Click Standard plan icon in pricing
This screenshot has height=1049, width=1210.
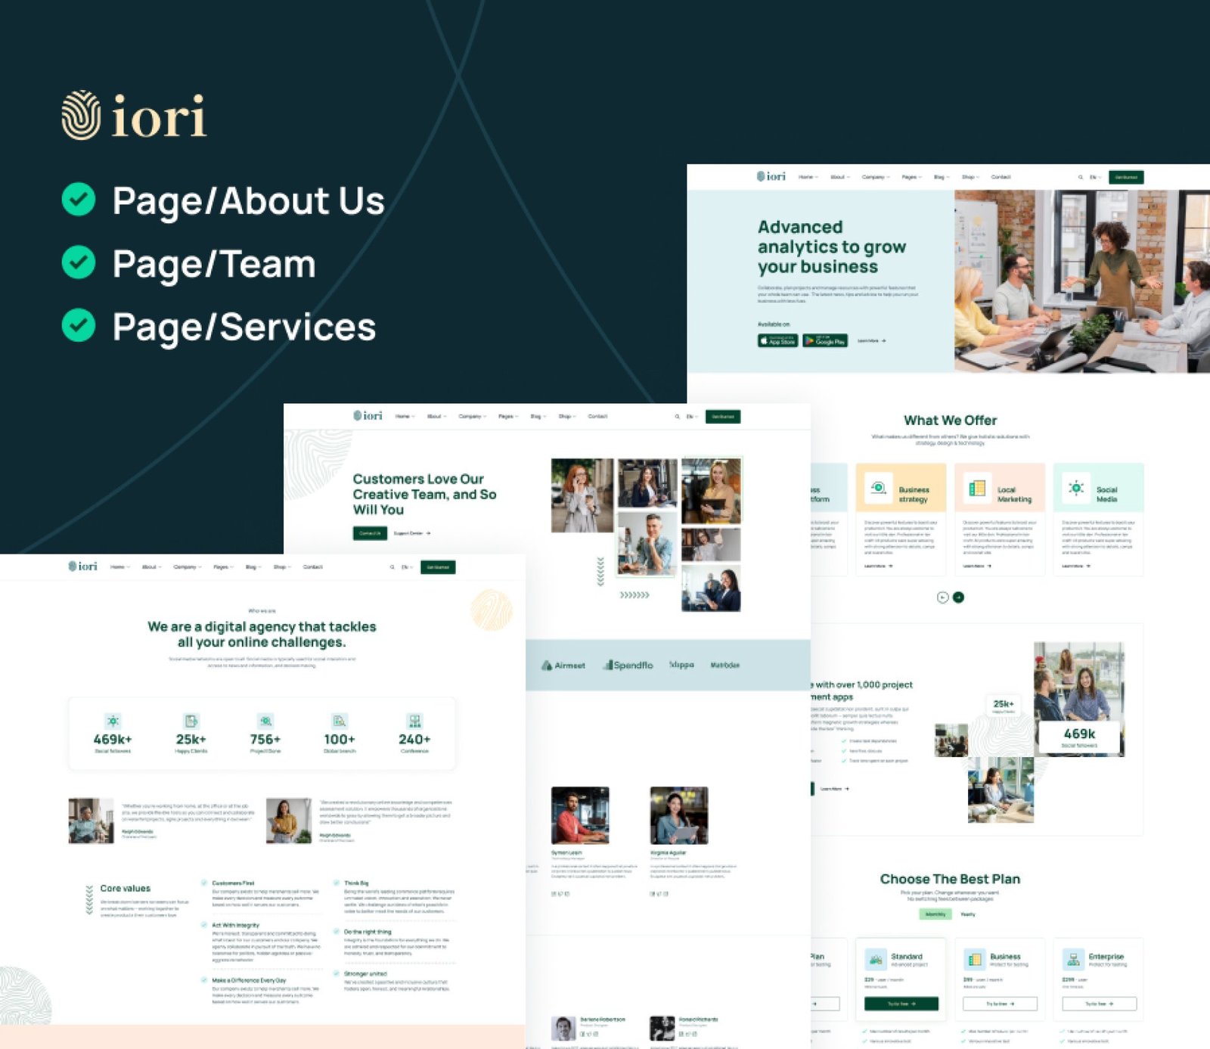(876, 960)
